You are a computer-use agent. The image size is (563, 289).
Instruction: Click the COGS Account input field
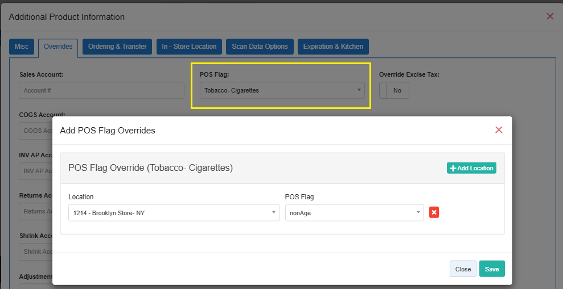[x=35, y=131]
